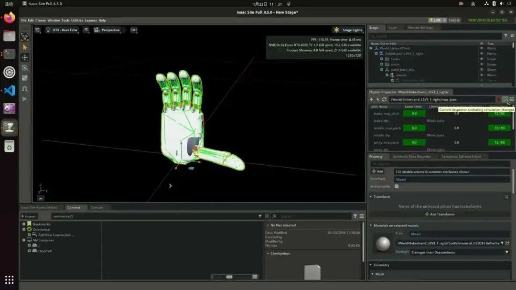Toggle the Instanceable checkbox
Screen dimensions: 516x290
(397, 186)
